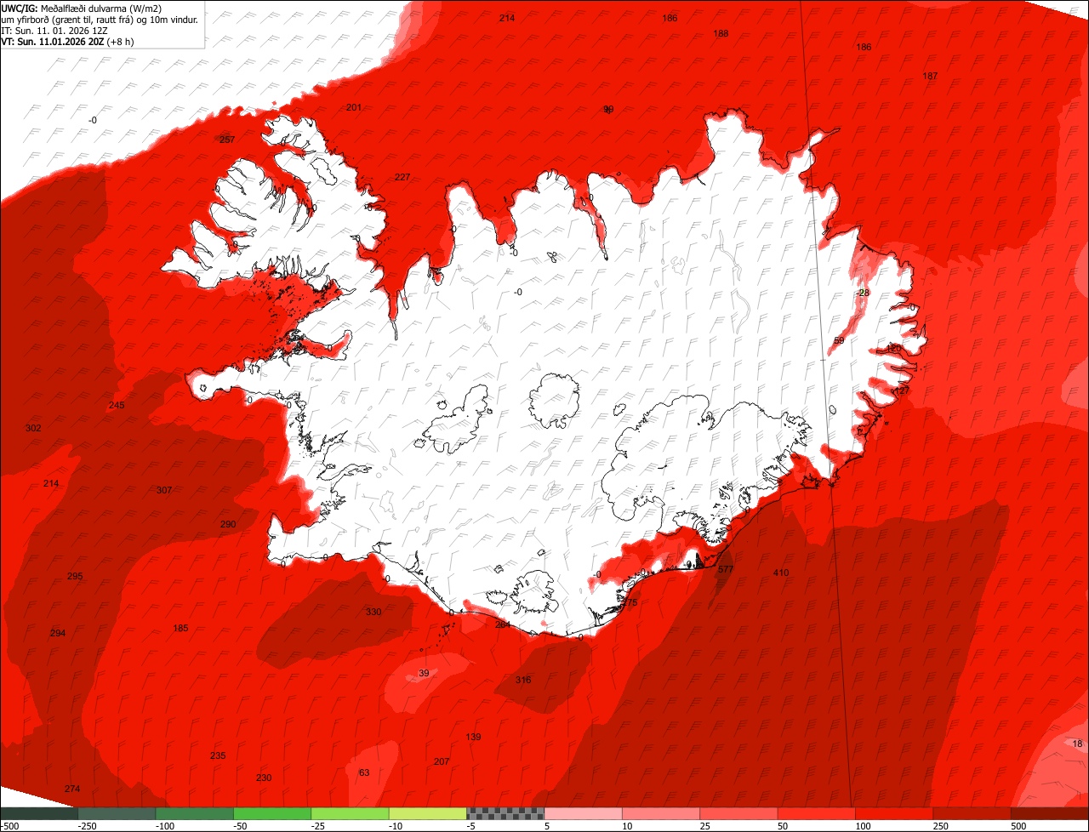Click the map value 187
1089x832 pixels.
point(930,76)
